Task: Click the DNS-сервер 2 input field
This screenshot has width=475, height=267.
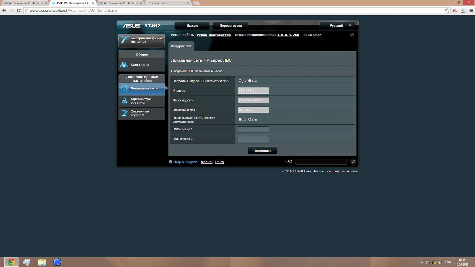Action: click(253, 139)
